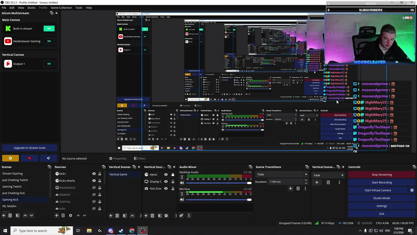Hide the Kick1 source with eye icon
The width and height of the screenshot is (417, 235).
click(x=94, y=174)
